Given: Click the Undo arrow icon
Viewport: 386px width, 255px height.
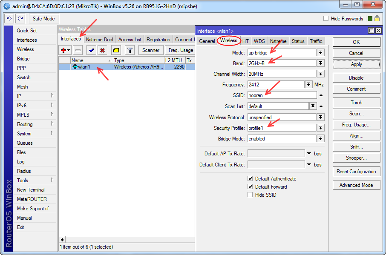Looking at the screenshot, I should click(x=9, y=18).
